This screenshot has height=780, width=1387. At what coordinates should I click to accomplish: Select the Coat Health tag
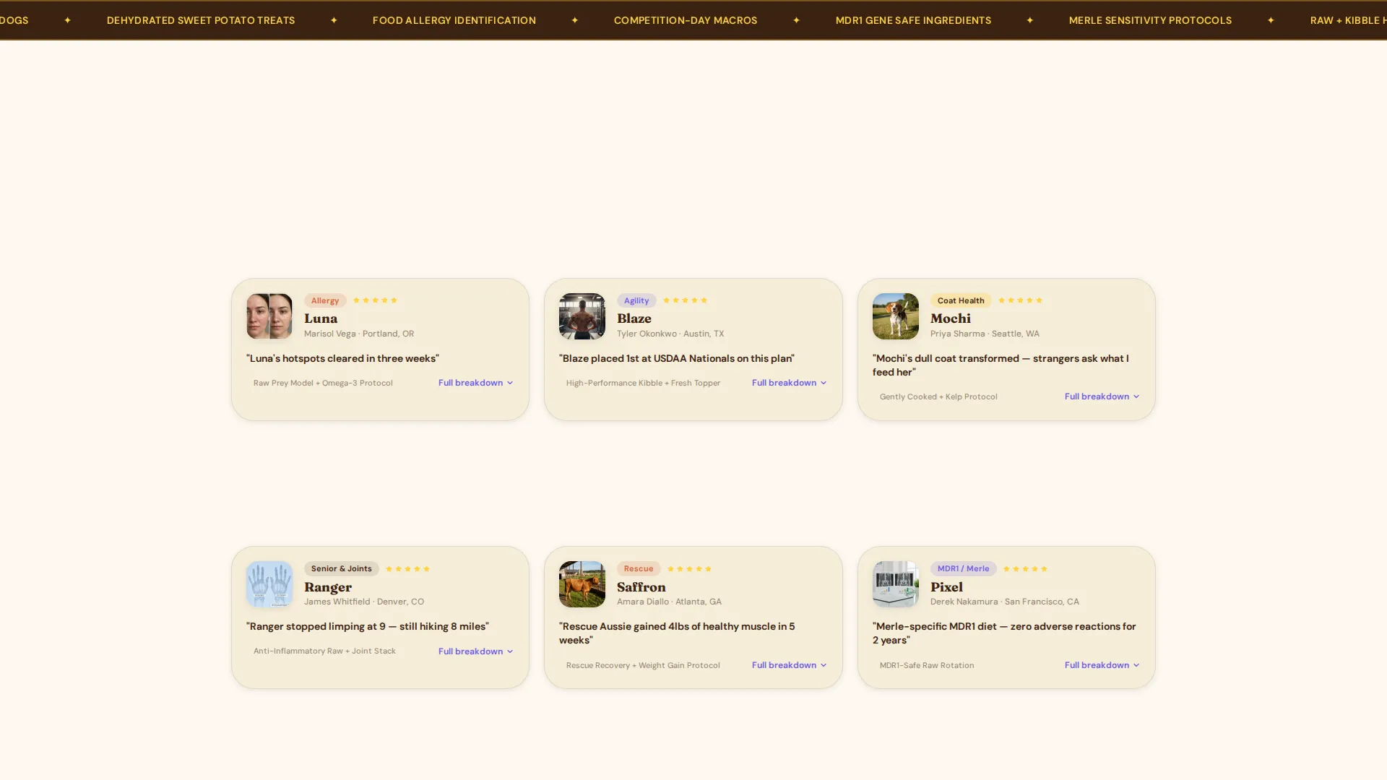pyautogui.click(x=961, y=300)
